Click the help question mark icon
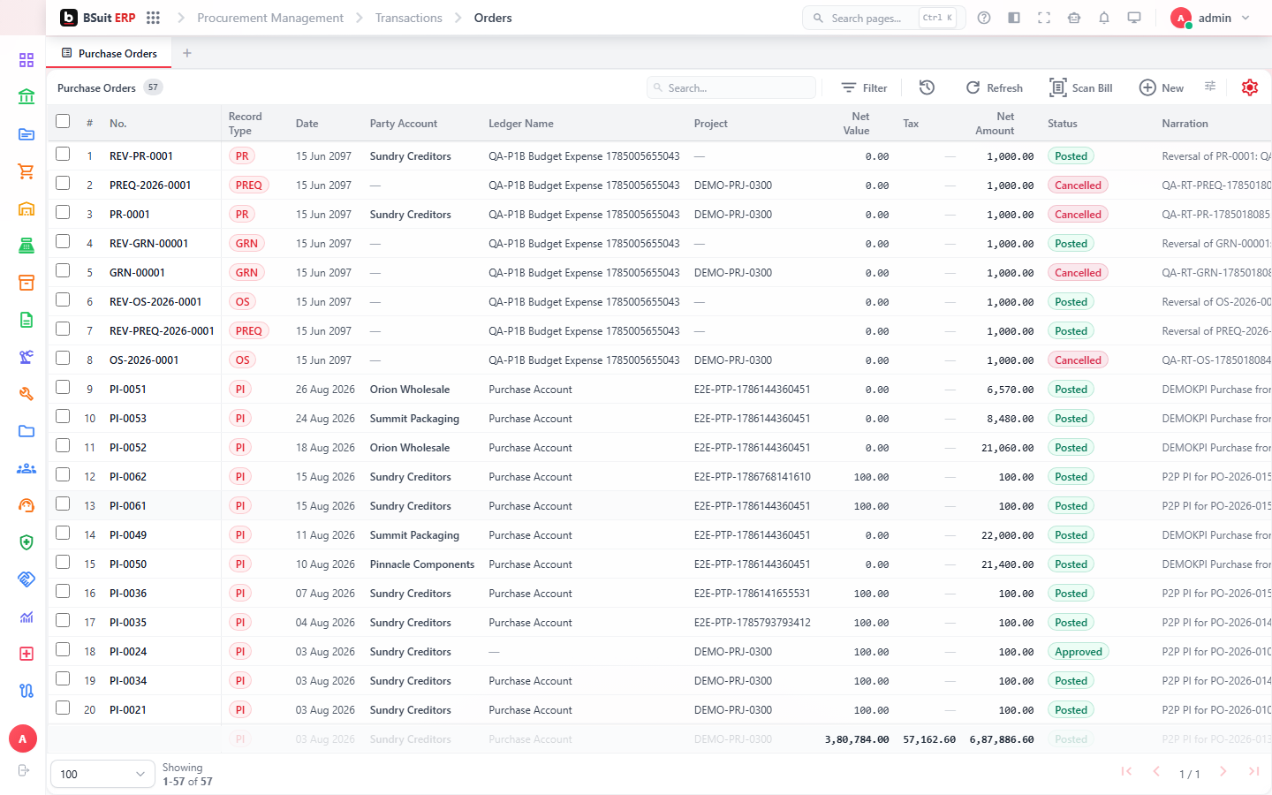 pos(984,18)
